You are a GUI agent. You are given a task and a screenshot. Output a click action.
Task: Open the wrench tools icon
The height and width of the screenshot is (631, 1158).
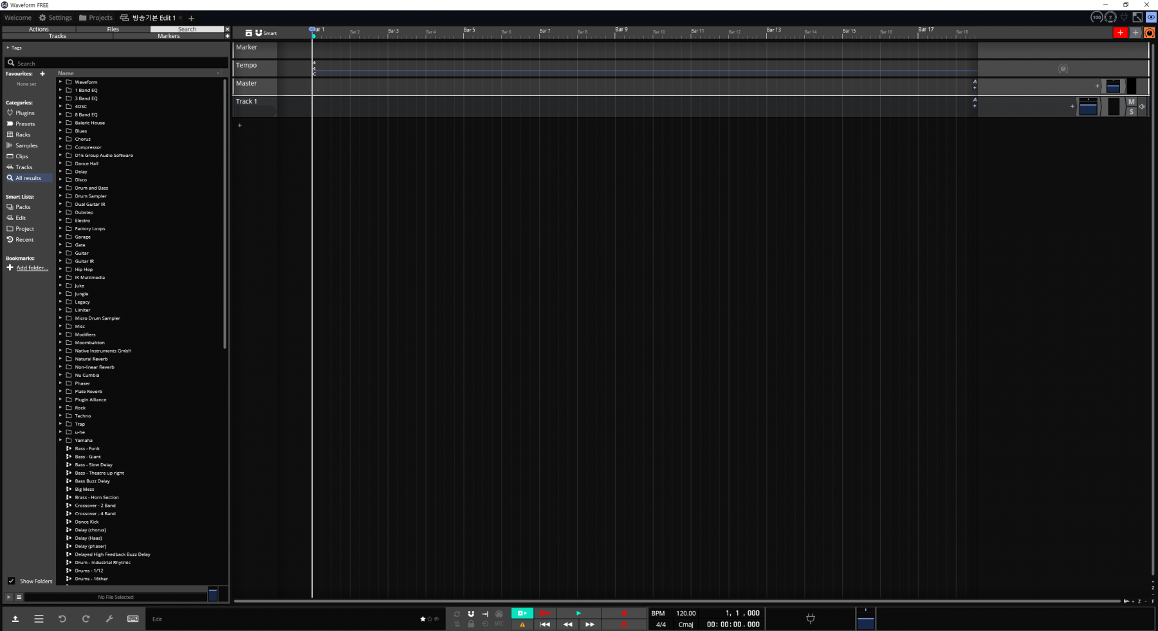pos(109,619)
